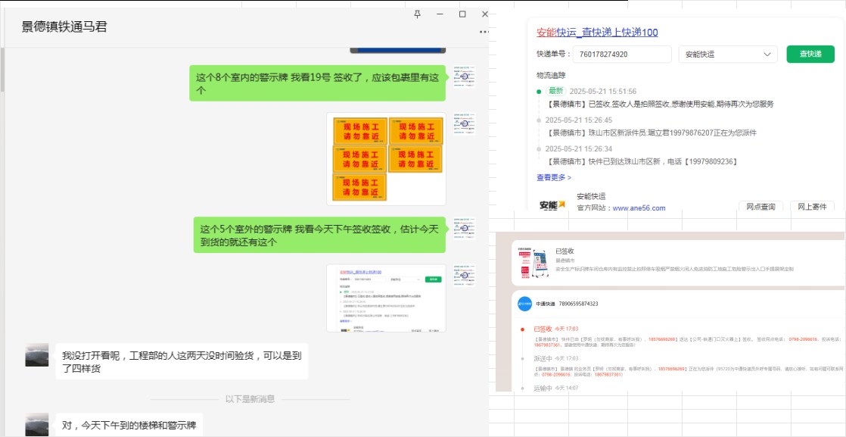Pin the 景德镇铁通马君 chat window on top
The width and height of the screenshot is (846, 437).
click(x=417, y=14)
